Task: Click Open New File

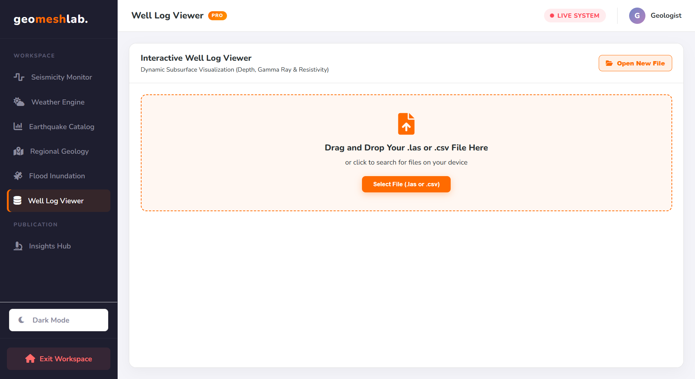Action: pos(635,63)
